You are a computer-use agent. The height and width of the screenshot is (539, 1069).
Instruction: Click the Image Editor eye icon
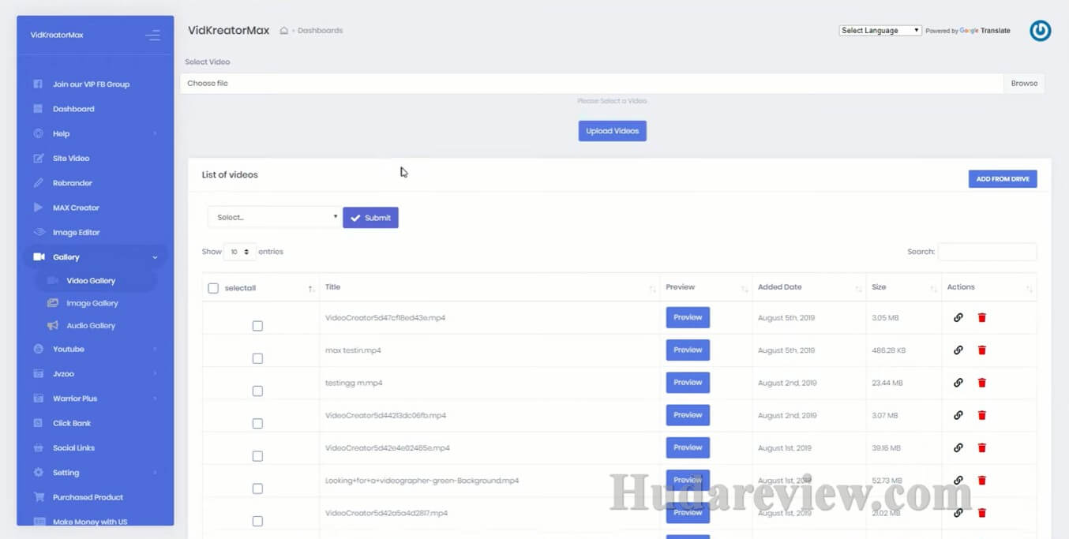(39, 233)
